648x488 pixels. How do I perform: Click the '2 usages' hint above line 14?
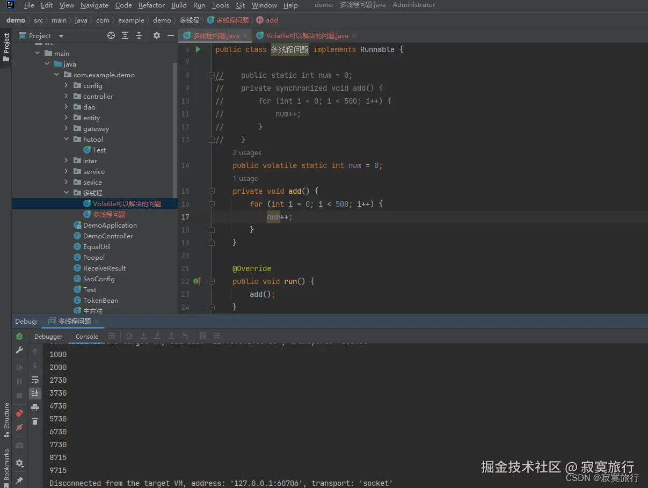point(247,152)
